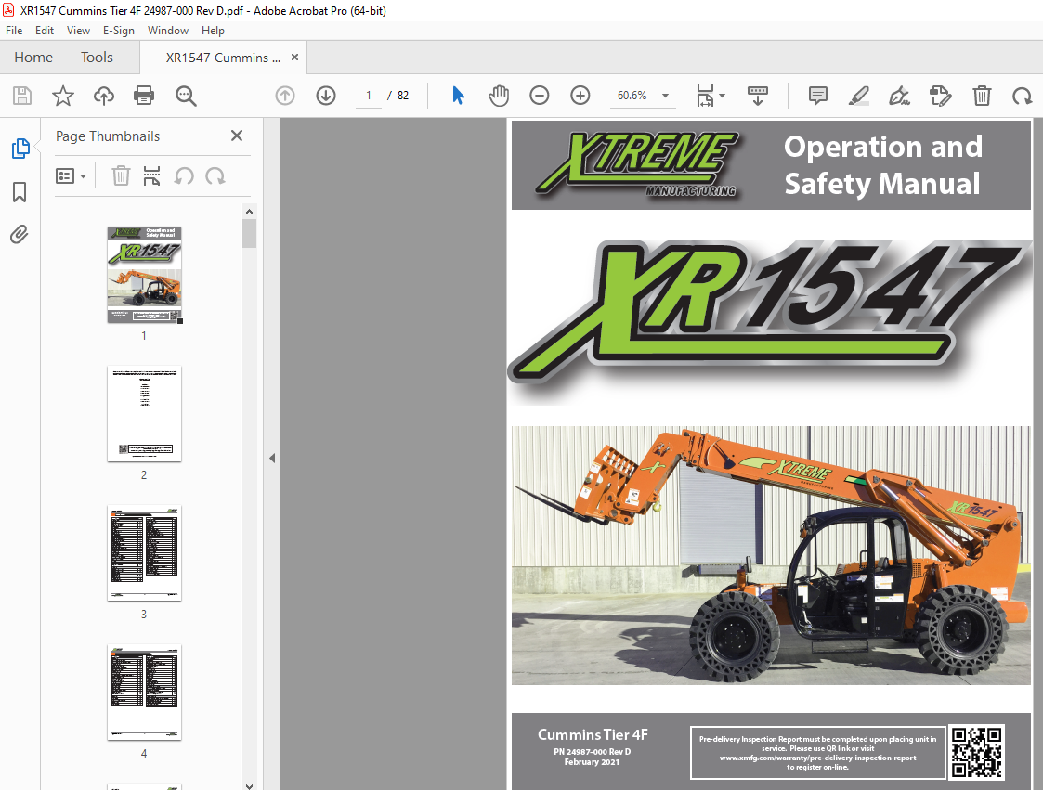Viewport: 1043px width, 790px height.
Task: Delete selected thumbnail with panel trash icon
Action: (x=121, y=176)
